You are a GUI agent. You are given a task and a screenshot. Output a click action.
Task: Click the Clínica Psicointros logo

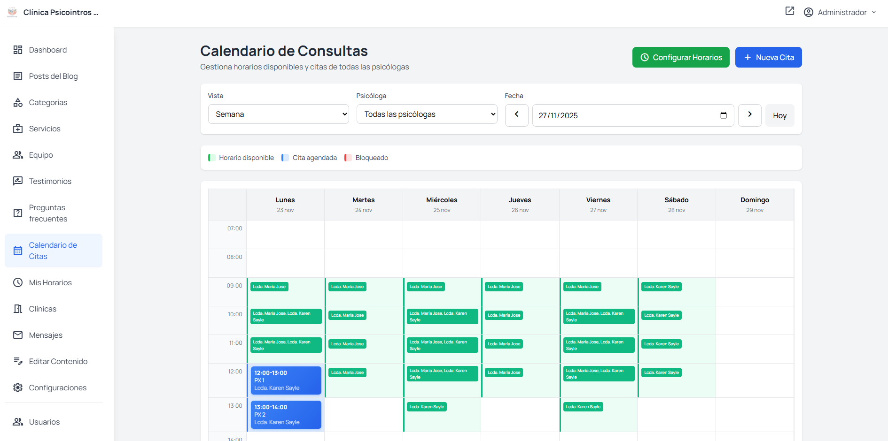pyautogui.click(x=12, y=12)
